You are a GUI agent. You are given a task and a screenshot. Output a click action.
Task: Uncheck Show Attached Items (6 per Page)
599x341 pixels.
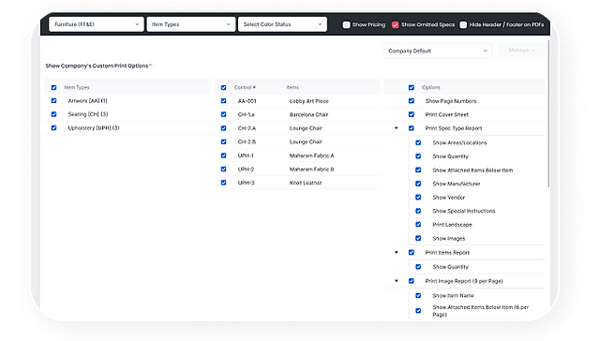tap(418, 311)
